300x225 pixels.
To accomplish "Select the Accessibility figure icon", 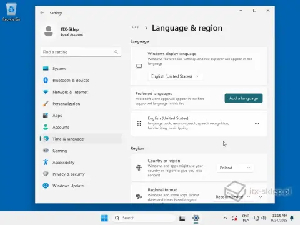I will click(x=46, y=162).
